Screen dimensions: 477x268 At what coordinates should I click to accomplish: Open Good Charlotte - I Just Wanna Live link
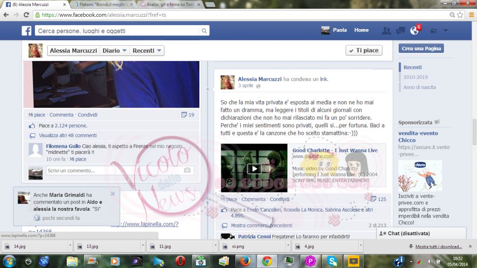tap(335, 150)
